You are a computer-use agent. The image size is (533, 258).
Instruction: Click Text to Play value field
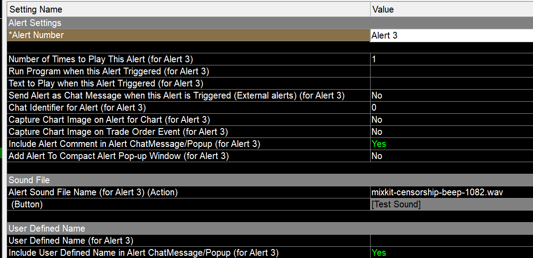tap(451, 83)
